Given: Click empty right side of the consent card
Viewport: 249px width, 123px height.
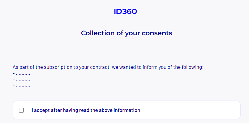Looking at the screenshot, I should [195, 110].
